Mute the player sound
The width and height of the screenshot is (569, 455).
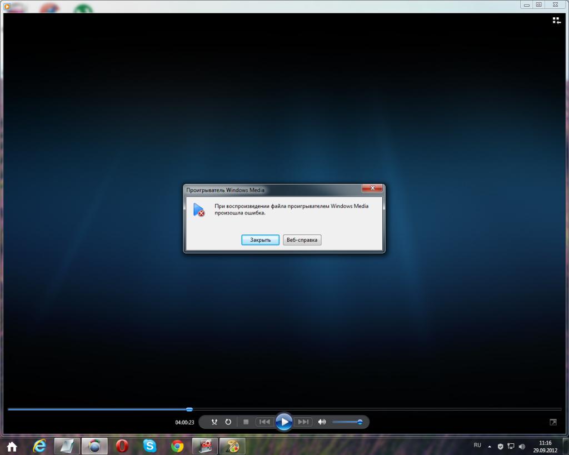point(322,422)
